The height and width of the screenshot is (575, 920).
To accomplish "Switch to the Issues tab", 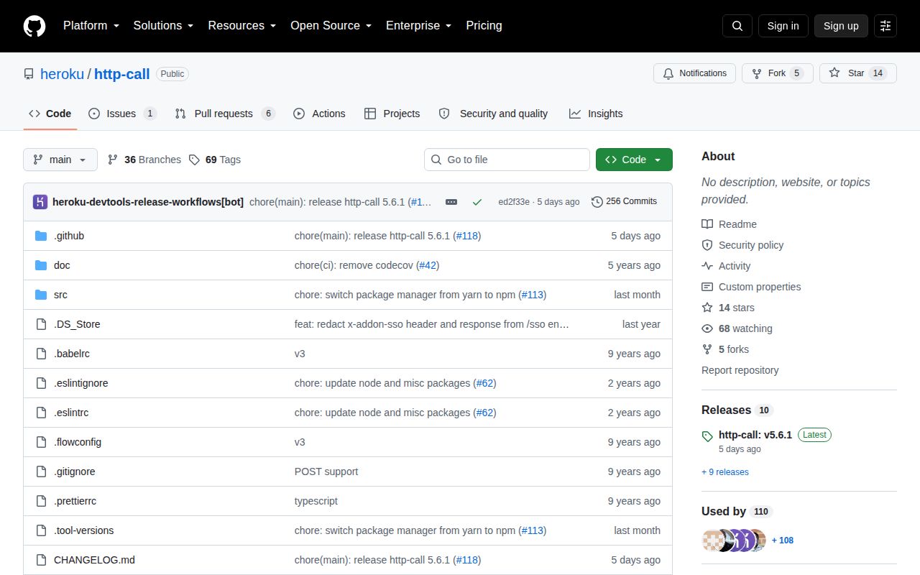I will 122,114.
